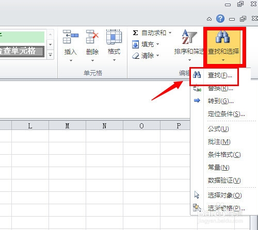Apply the 检查单元格 cell style
This screenshot has width=258, height=230.
point(22,51)
